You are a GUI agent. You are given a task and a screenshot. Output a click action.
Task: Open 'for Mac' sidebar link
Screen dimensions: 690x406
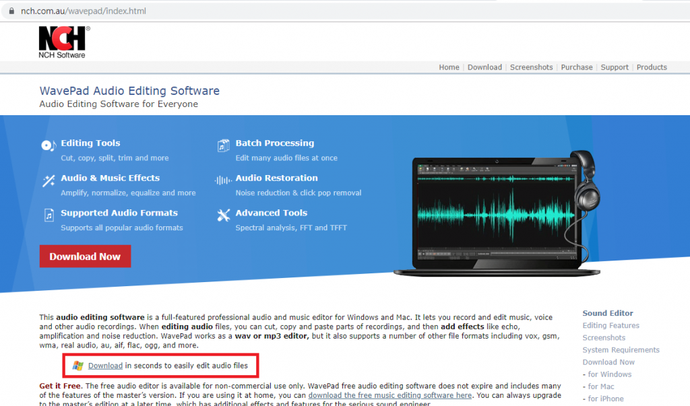click(x=600, y=386)
